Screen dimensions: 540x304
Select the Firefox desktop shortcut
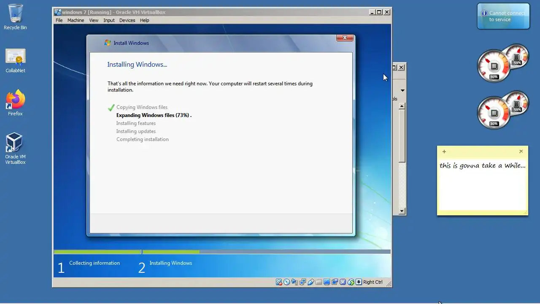coord(16,103)
